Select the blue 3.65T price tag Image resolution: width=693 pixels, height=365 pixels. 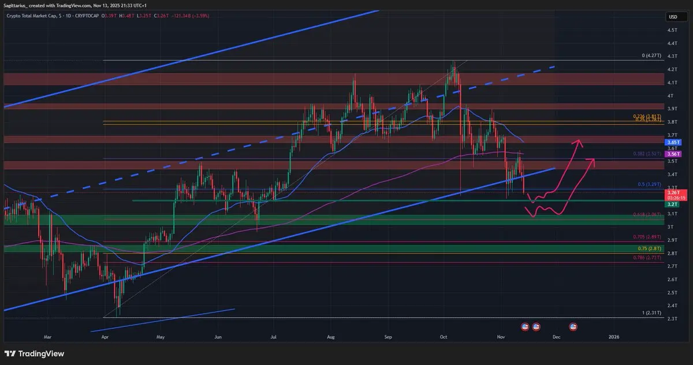click(673, 142)
